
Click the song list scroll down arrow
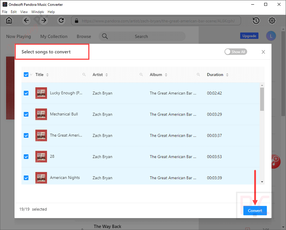coord(262,182)
